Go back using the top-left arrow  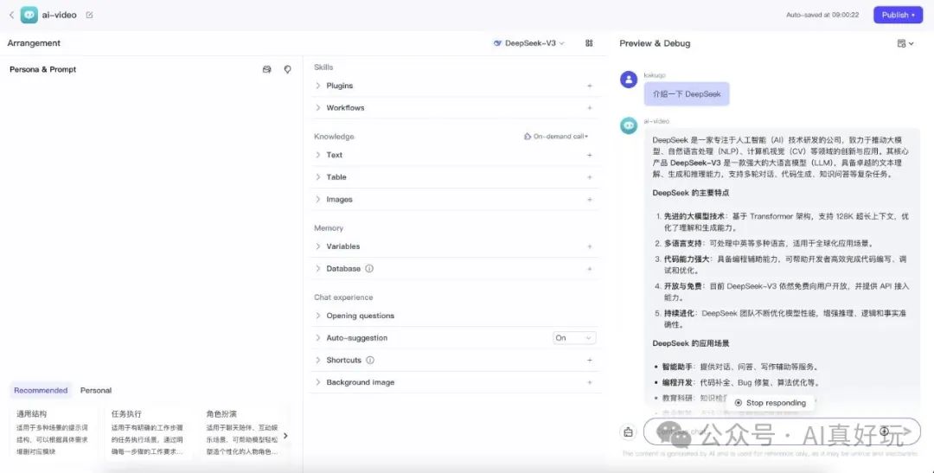pyautogui.click(x=11, y=15)
